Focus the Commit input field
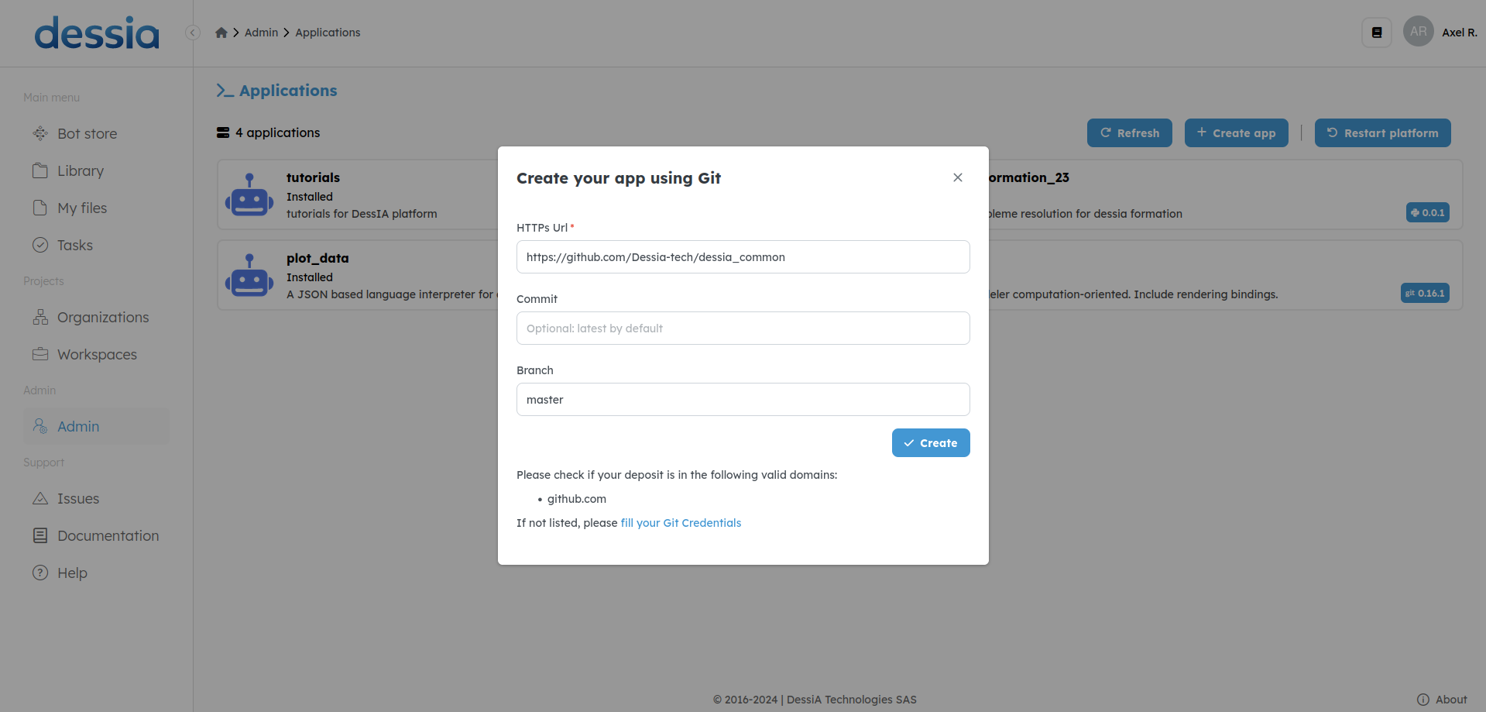 click(743, 328)
